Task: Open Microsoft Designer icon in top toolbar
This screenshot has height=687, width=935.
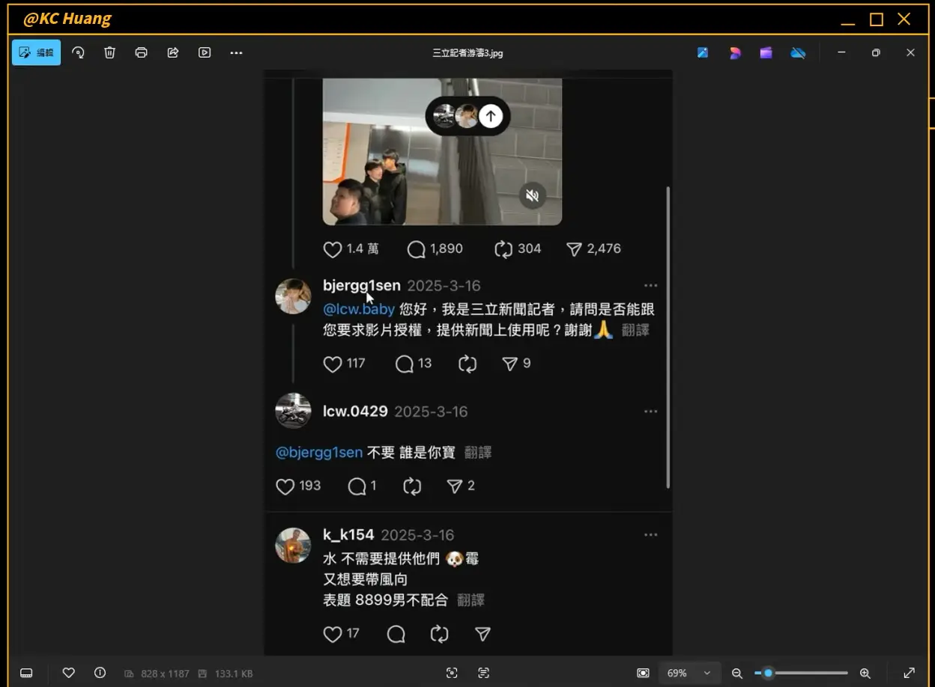Action: 735,52
